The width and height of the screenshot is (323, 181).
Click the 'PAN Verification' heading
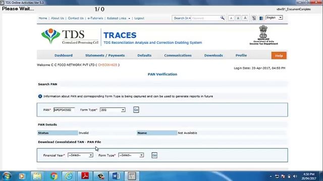pos(163,74)
